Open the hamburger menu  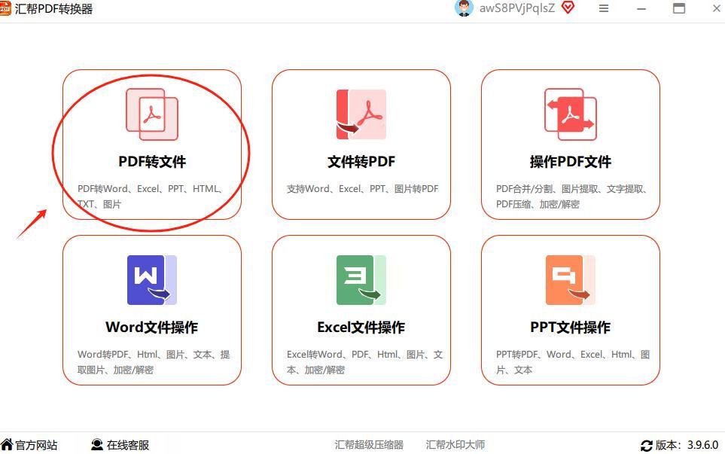pyautogui.click(x=603, y=8)
